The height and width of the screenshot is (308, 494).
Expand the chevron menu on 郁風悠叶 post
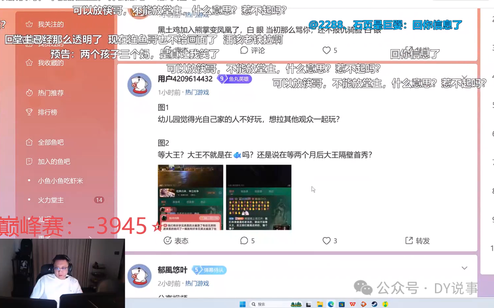(x=464, y=268)
